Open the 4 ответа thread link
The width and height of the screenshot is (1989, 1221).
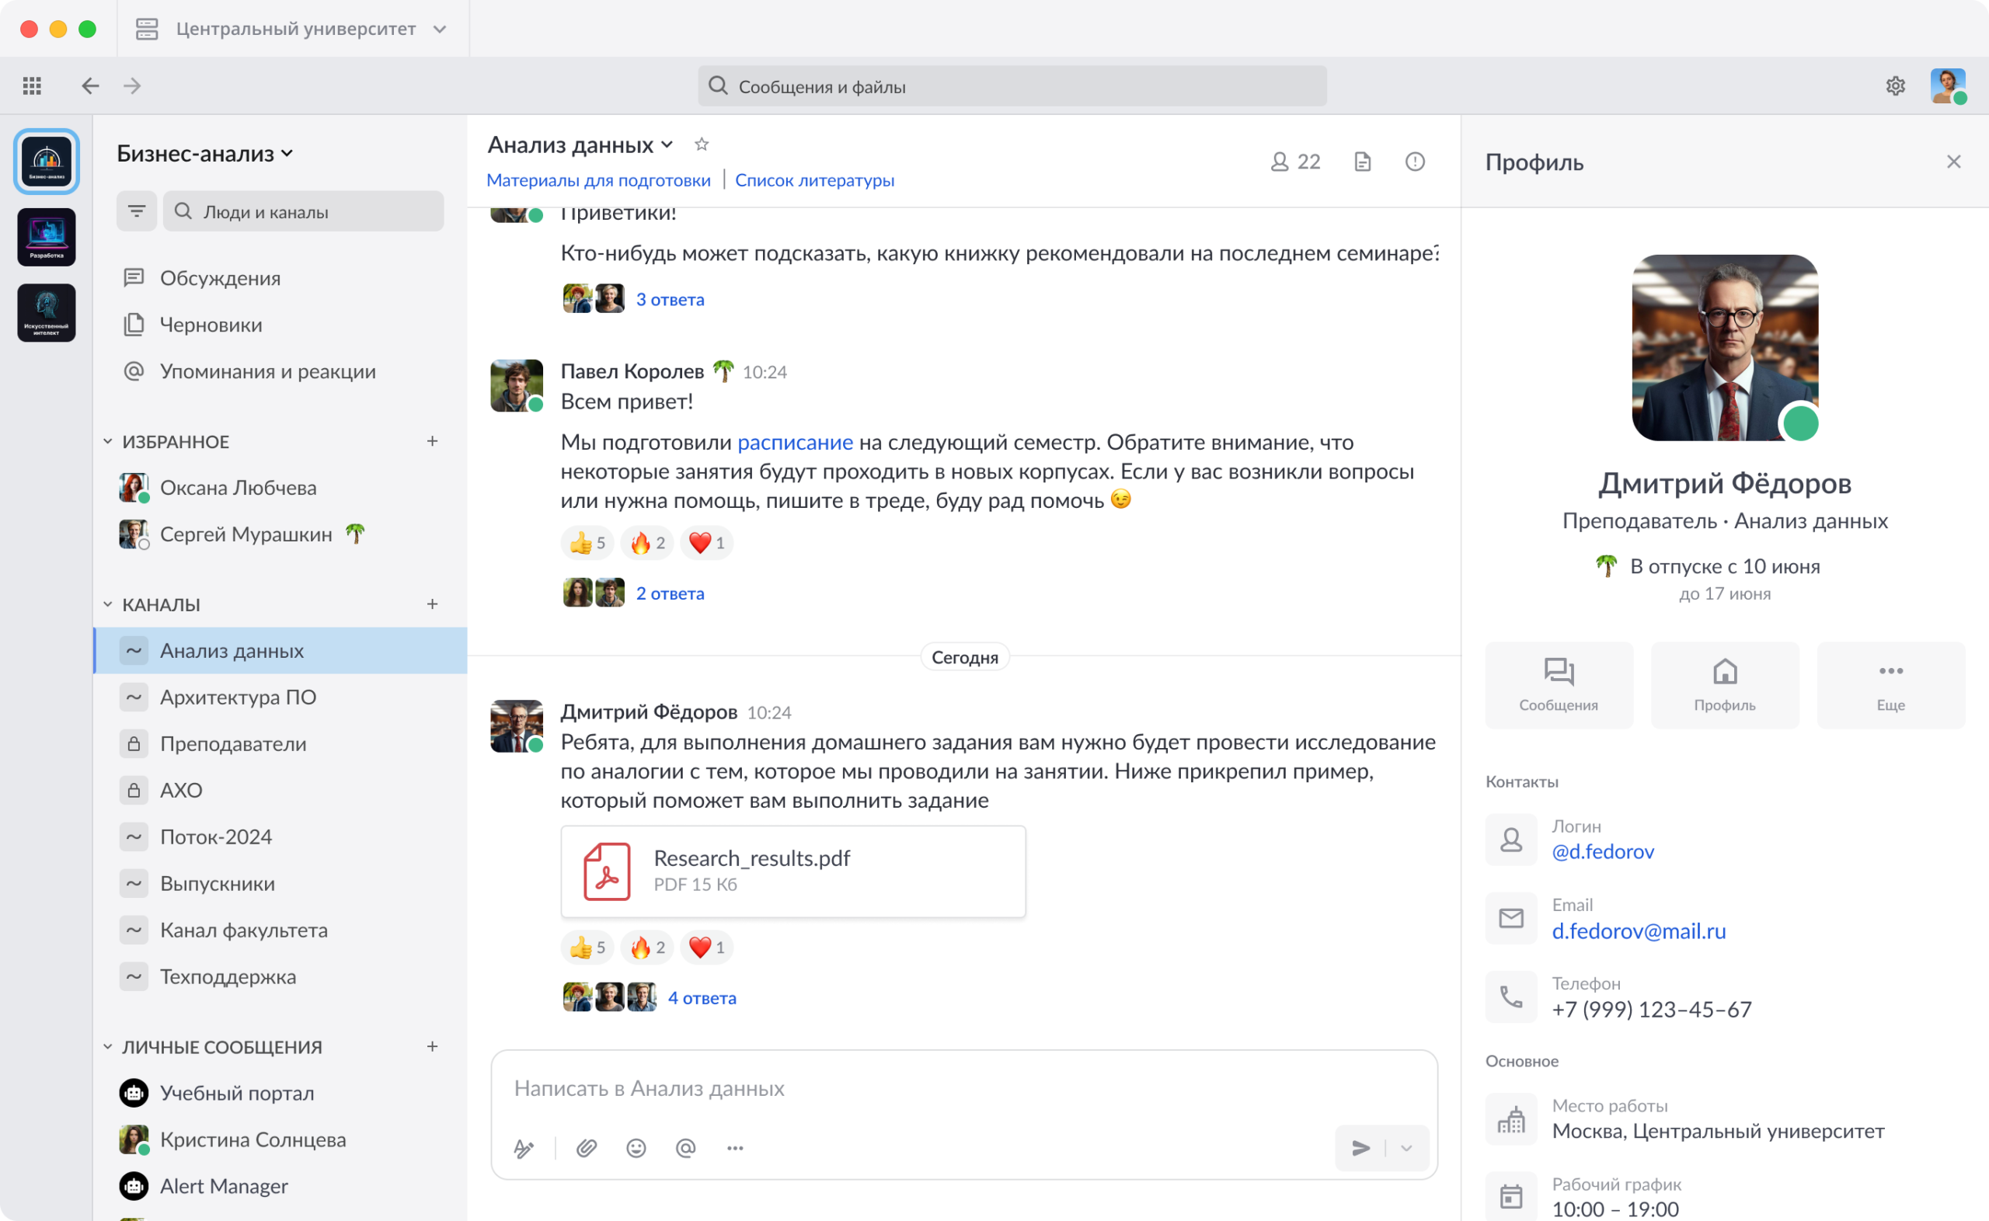(x=701, y=998)
